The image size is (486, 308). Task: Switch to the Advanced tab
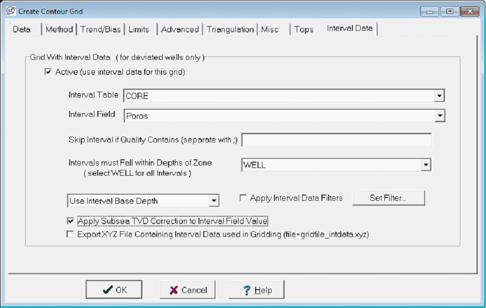click(180, 29)
